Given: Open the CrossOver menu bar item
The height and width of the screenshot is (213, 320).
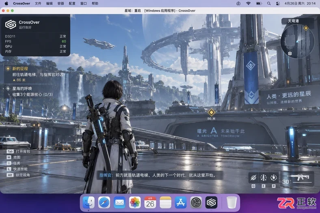Looking at the screenshot, I should click(22, 4).
